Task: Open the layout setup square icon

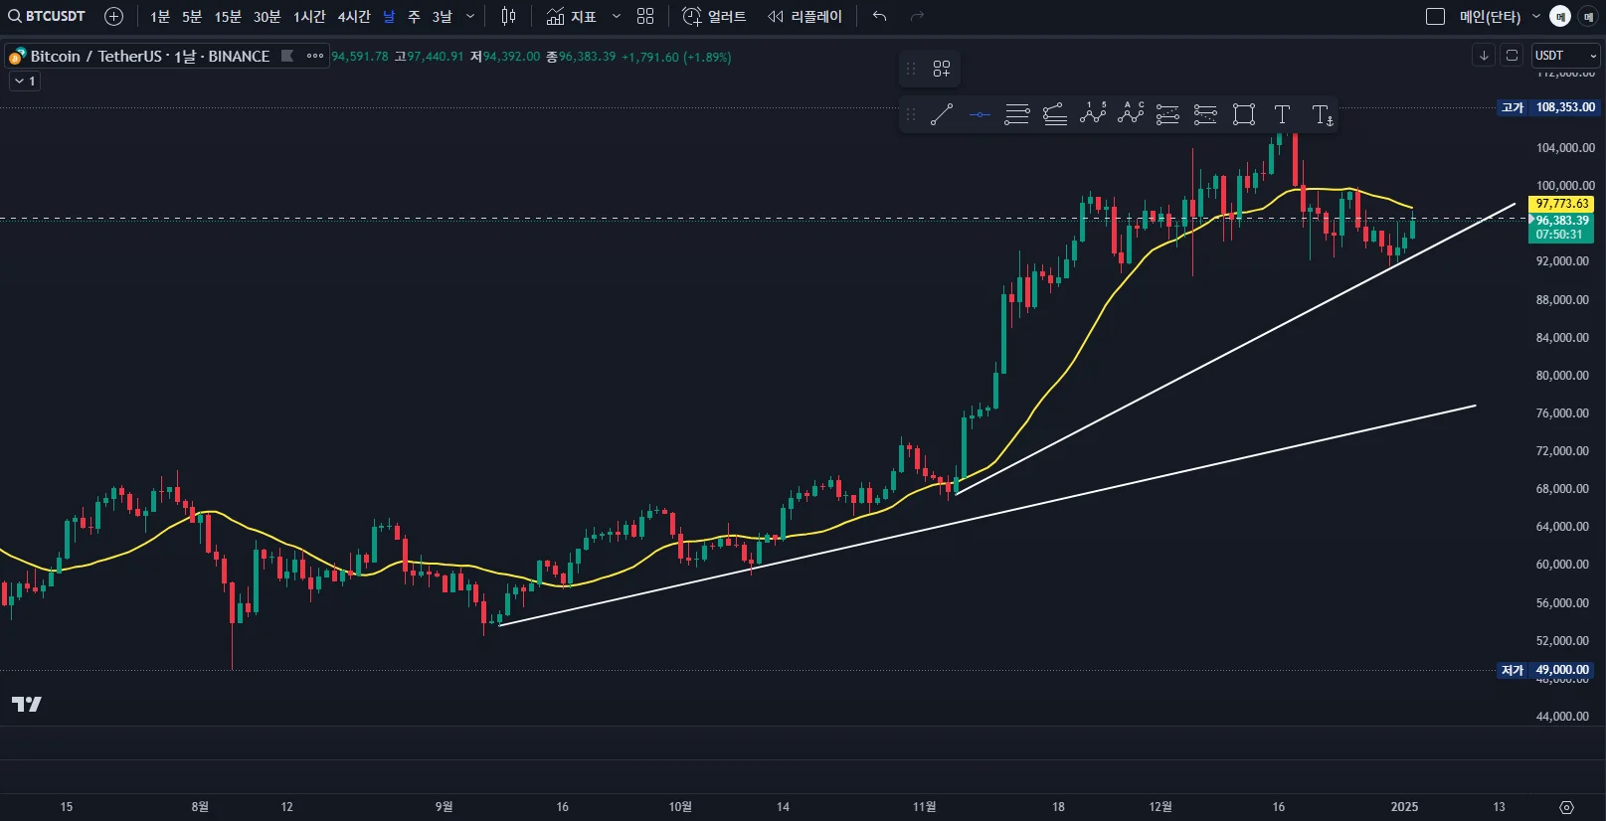Action: [1435, 16]
